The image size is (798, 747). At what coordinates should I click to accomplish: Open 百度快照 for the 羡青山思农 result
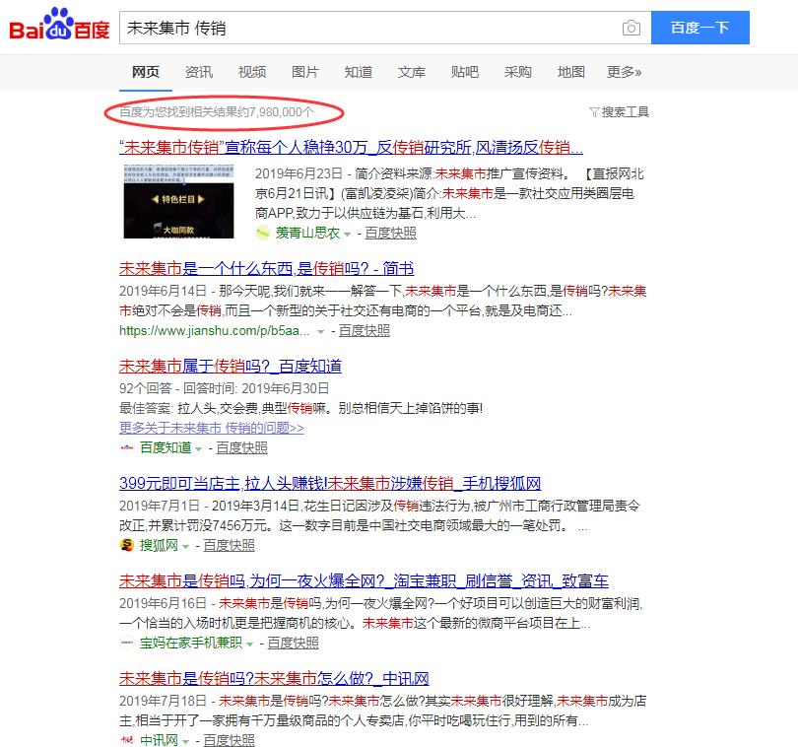pos(391,234)
